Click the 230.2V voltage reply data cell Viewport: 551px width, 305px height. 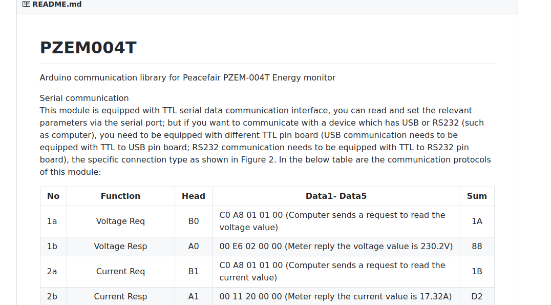click(x=336, y=246)
